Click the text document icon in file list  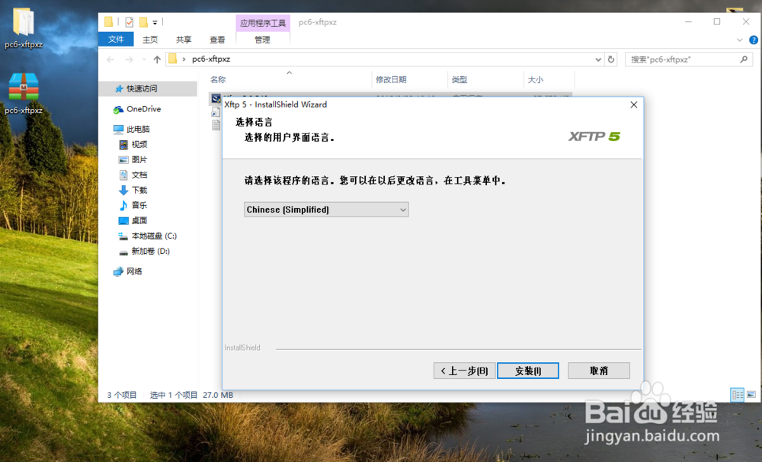(216, 125)
